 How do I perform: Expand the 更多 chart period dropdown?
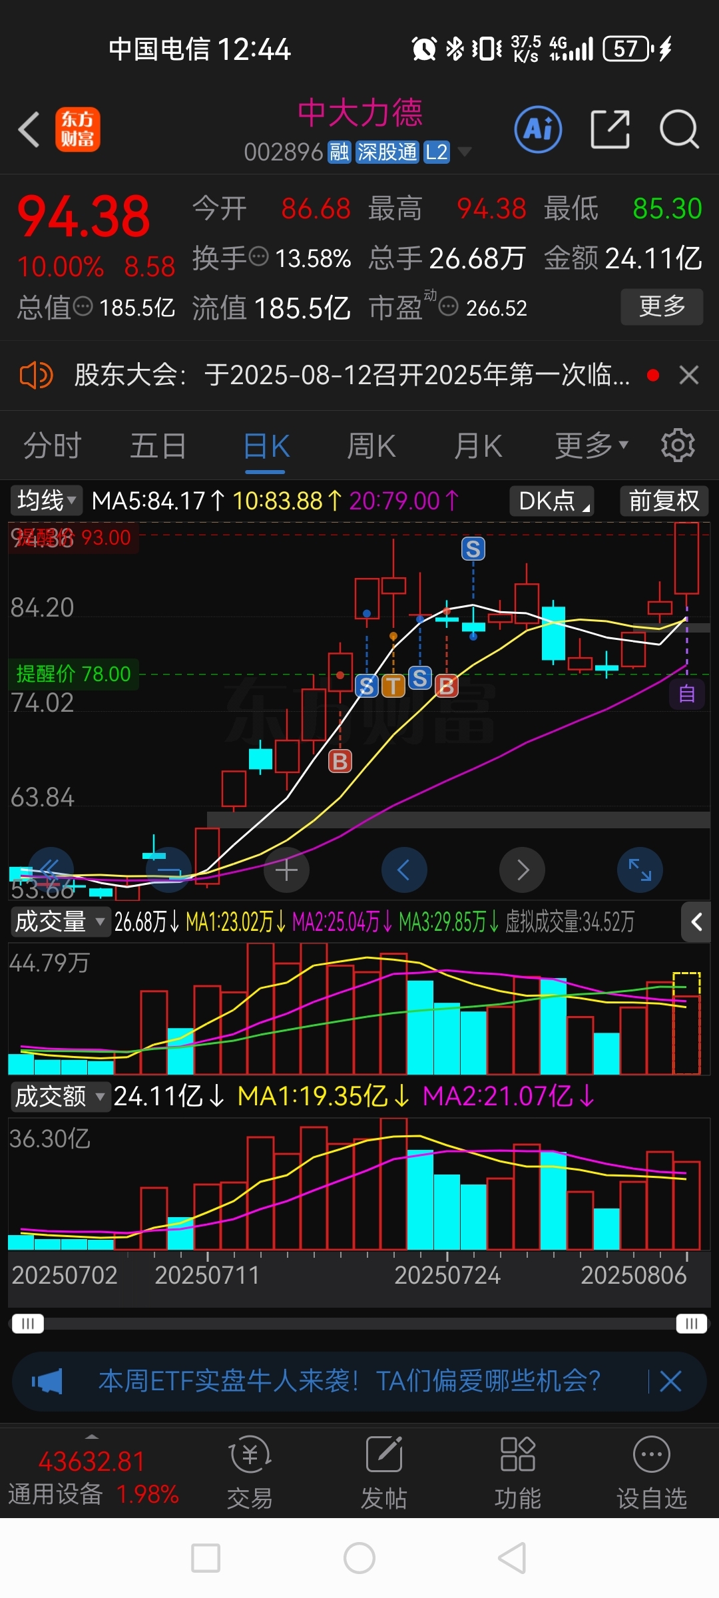click(591, 446)
